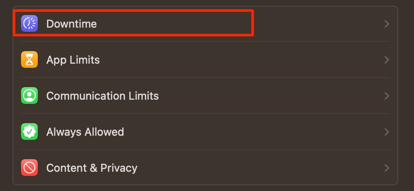Image resolution: width=414 pixels, height=191 pixels.
Task: Click the green Always Allowed checkmark badge icon
Action: [x=29, y=132]
